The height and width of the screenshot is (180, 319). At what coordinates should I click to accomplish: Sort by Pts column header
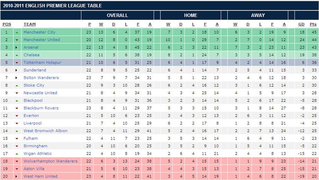click(313, 25)
